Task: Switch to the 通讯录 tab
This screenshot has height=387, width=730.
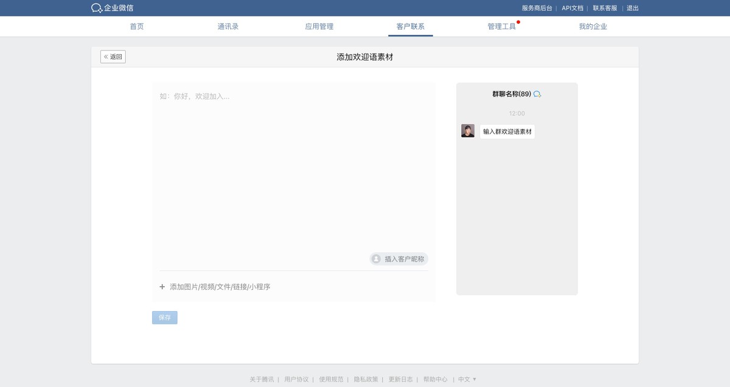Action: pos(228,26)
